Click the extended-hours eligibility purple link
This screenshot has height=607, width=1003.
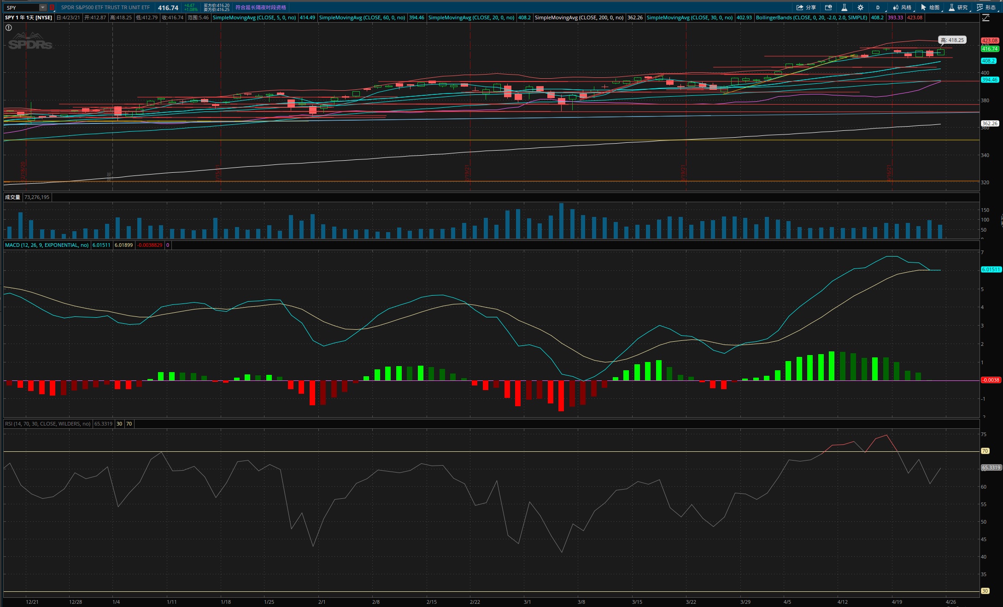(260, 7)
